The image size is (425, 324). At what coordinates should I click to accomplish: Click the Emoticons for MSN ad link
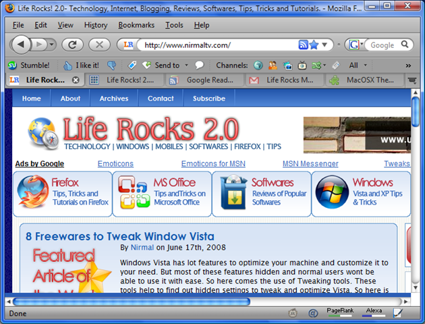pos(213,164)
